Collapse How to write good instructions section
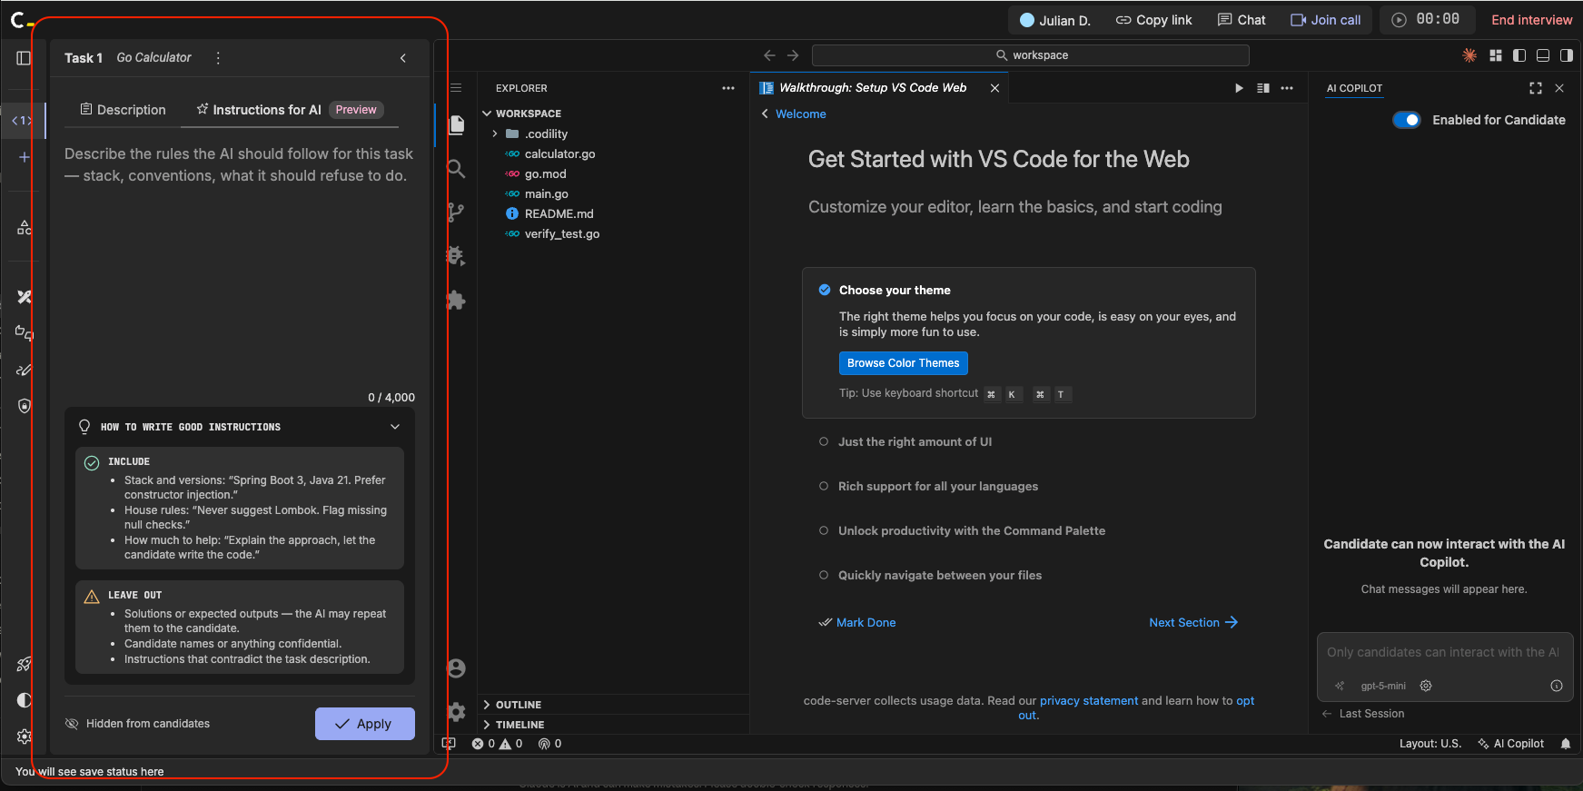The height and width of the screenshot is (791, 1583). pyautogui.click(x=395, y=427)
